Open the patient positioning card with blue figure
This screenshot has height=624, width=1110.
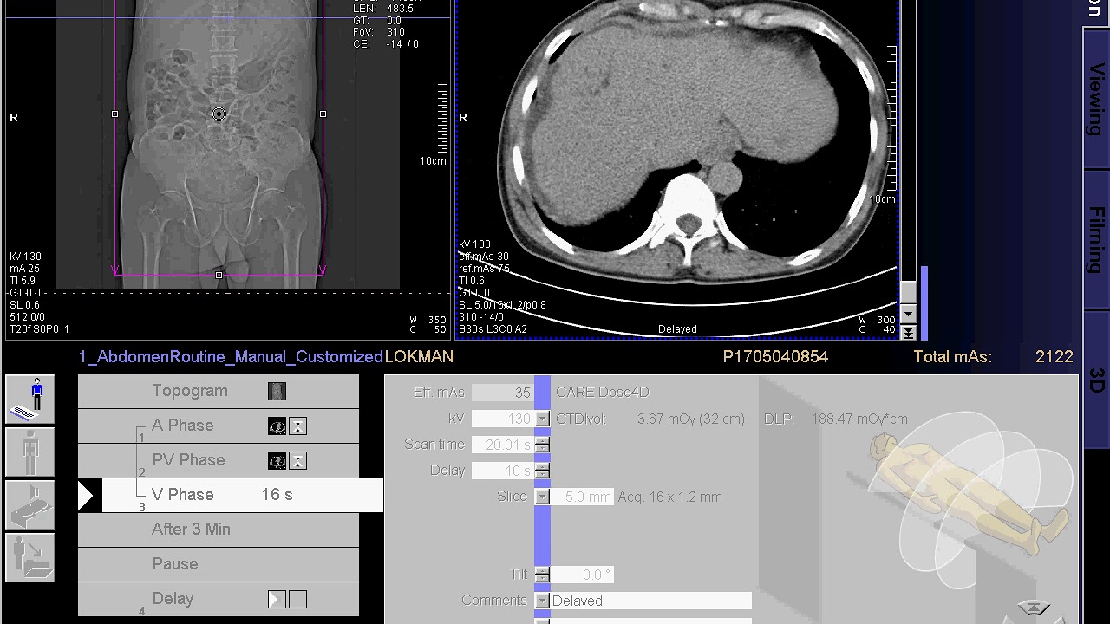click(x=30, y=399)
